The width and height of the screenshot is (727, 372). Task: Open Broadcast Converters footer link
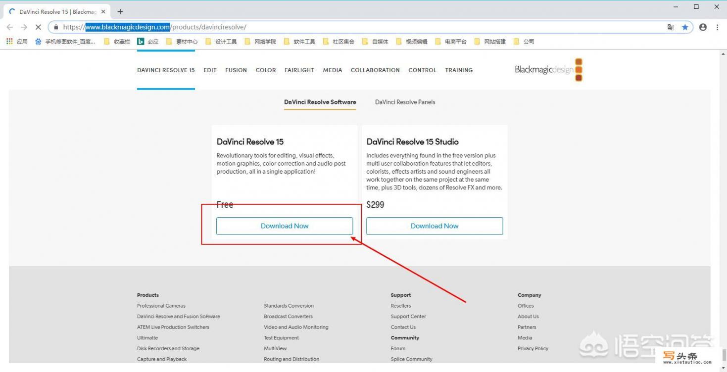(x=289, y=317)
